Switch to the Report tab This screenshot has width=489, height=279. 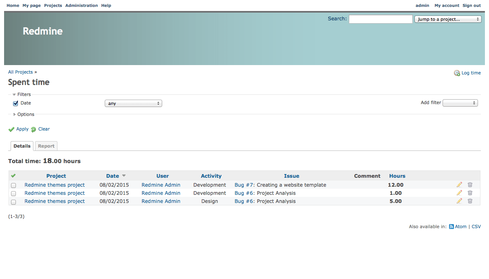tap(46, 146)
